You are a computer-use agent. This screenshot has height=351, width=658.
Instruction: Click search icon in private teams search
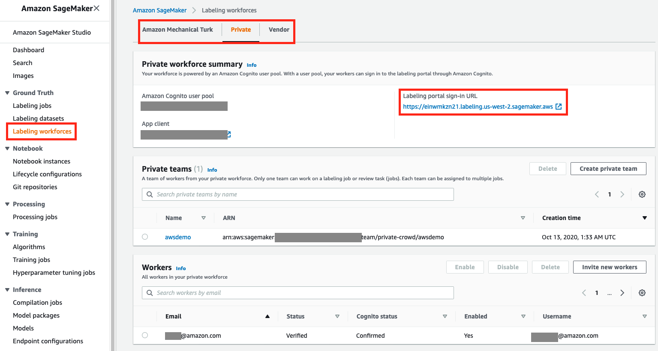(150, 194)
